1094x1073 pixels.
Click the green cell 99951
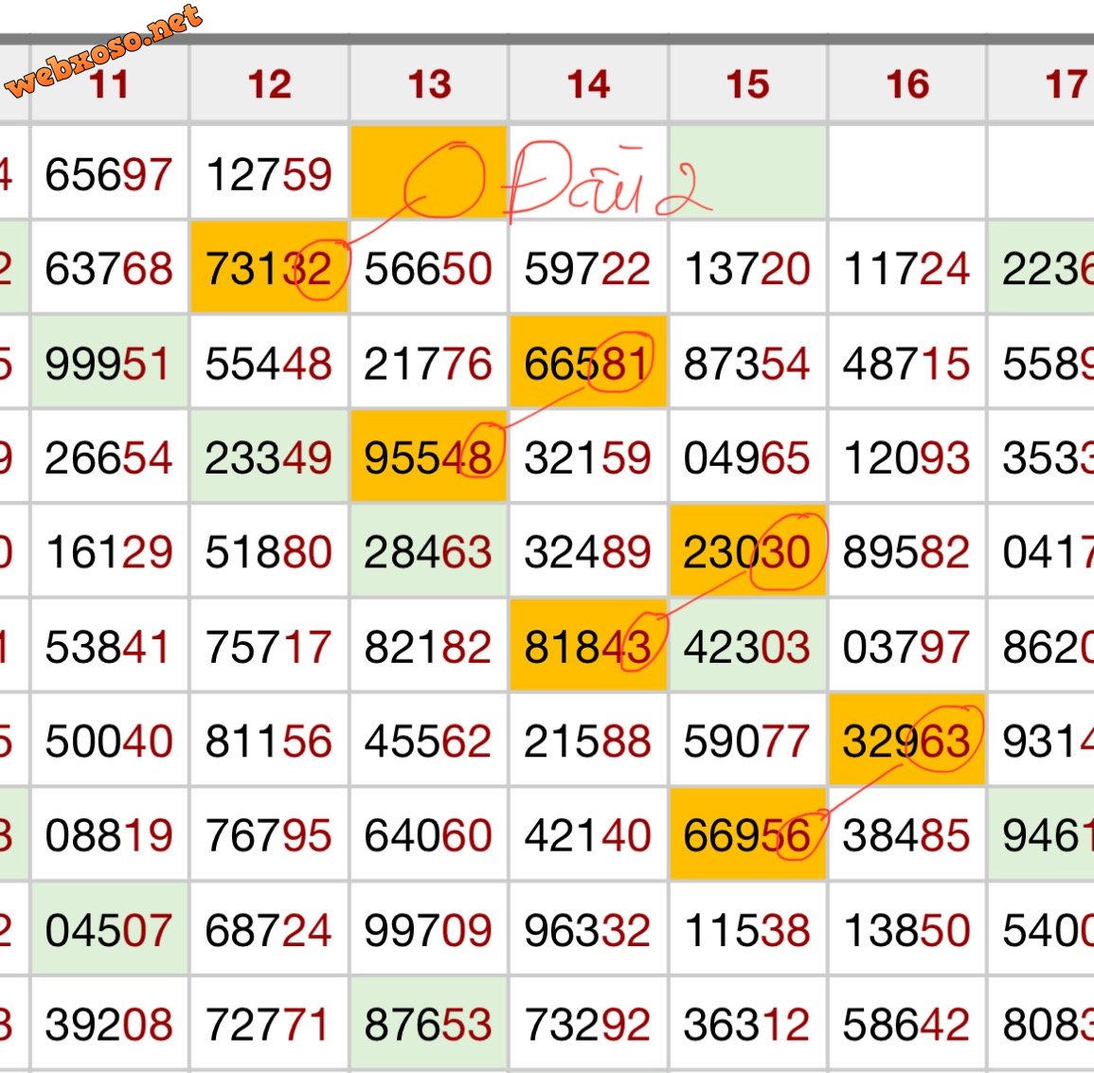[109, 364]
